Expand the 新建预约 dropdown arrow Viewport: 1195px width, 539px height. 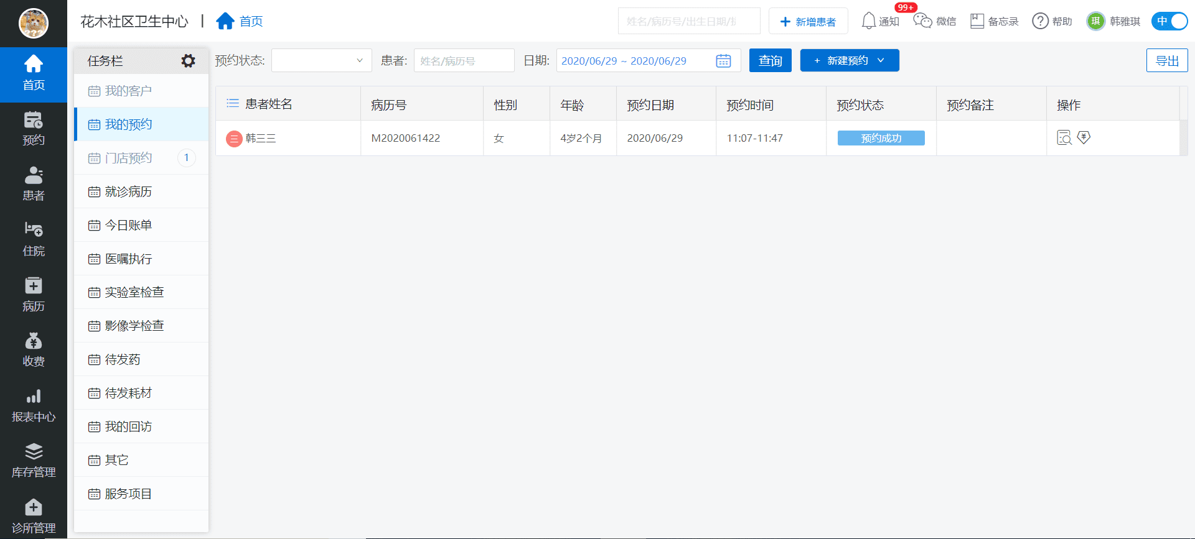pyautogui.click(x=881, y=60)
